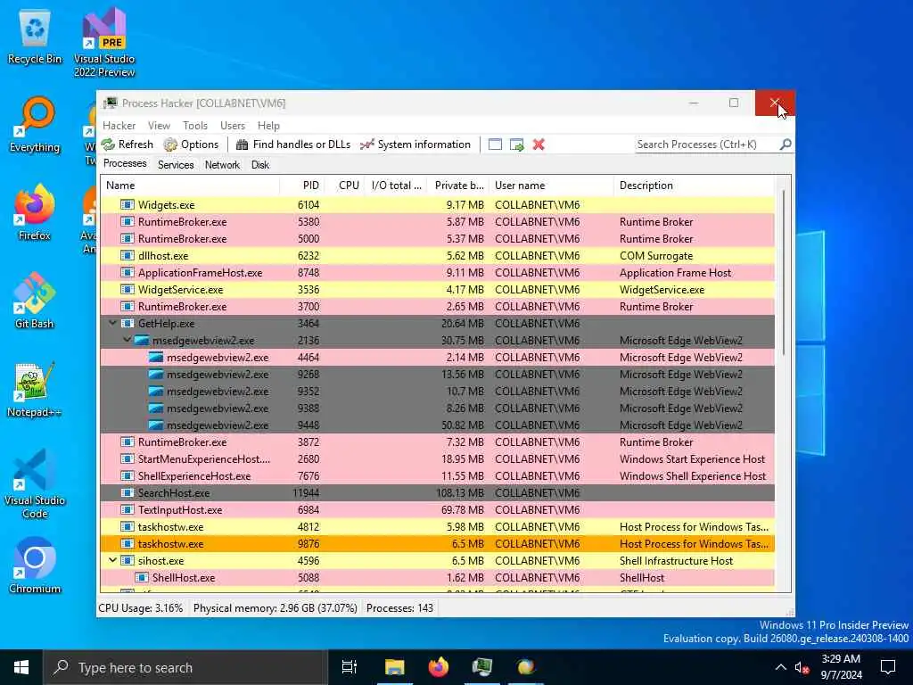Select the dllhost.exe process

click(437, 255)
